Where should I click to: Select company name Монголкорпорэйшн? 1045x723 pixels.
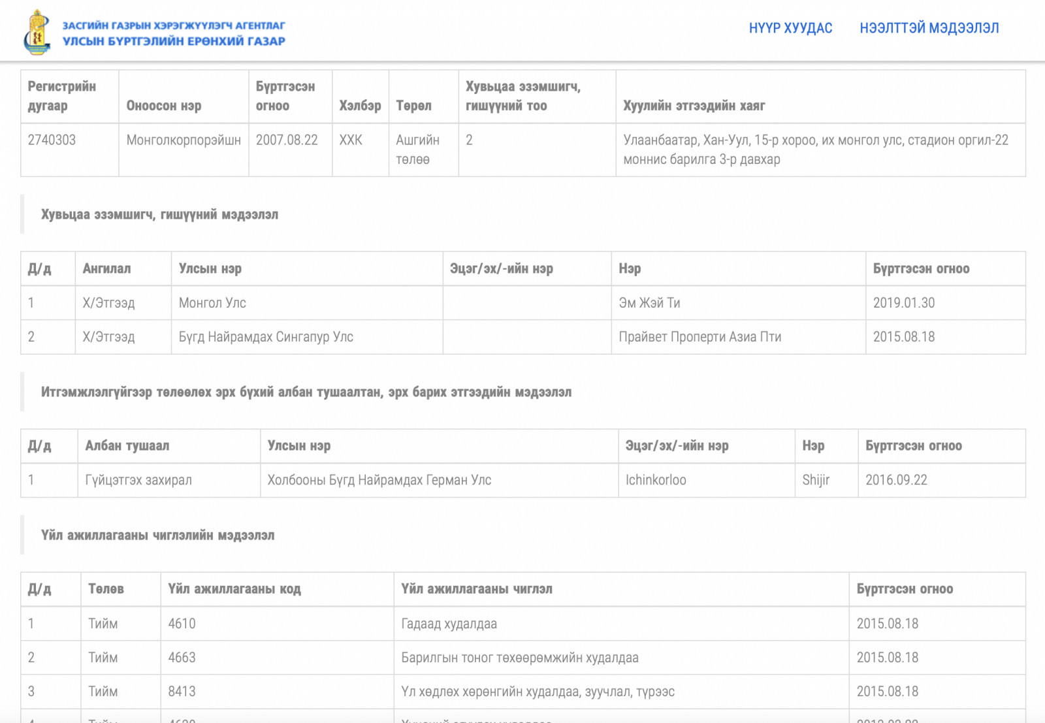184,140
